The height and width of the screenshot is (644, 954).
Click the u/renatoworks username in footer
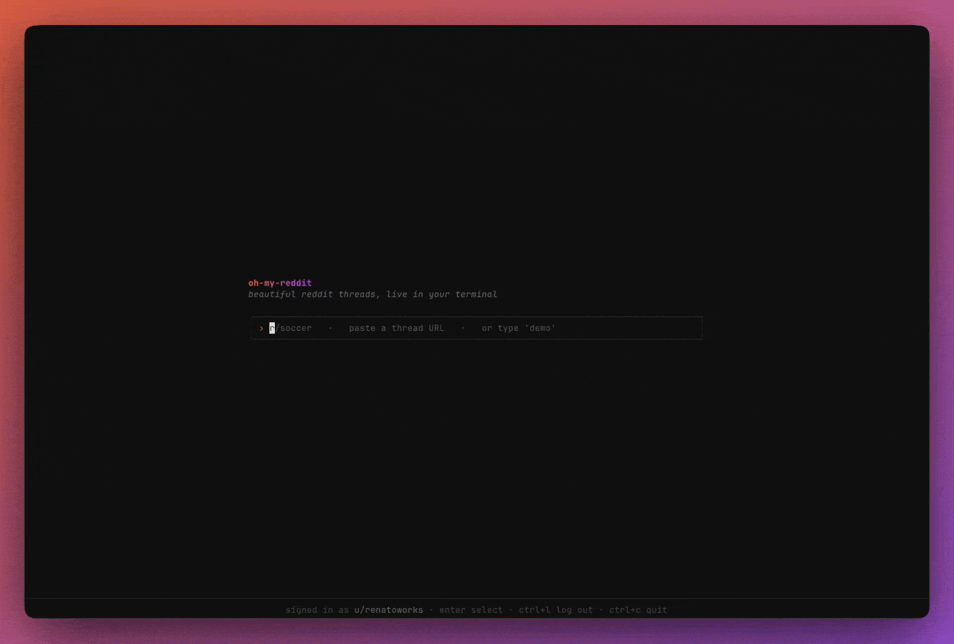388,610
